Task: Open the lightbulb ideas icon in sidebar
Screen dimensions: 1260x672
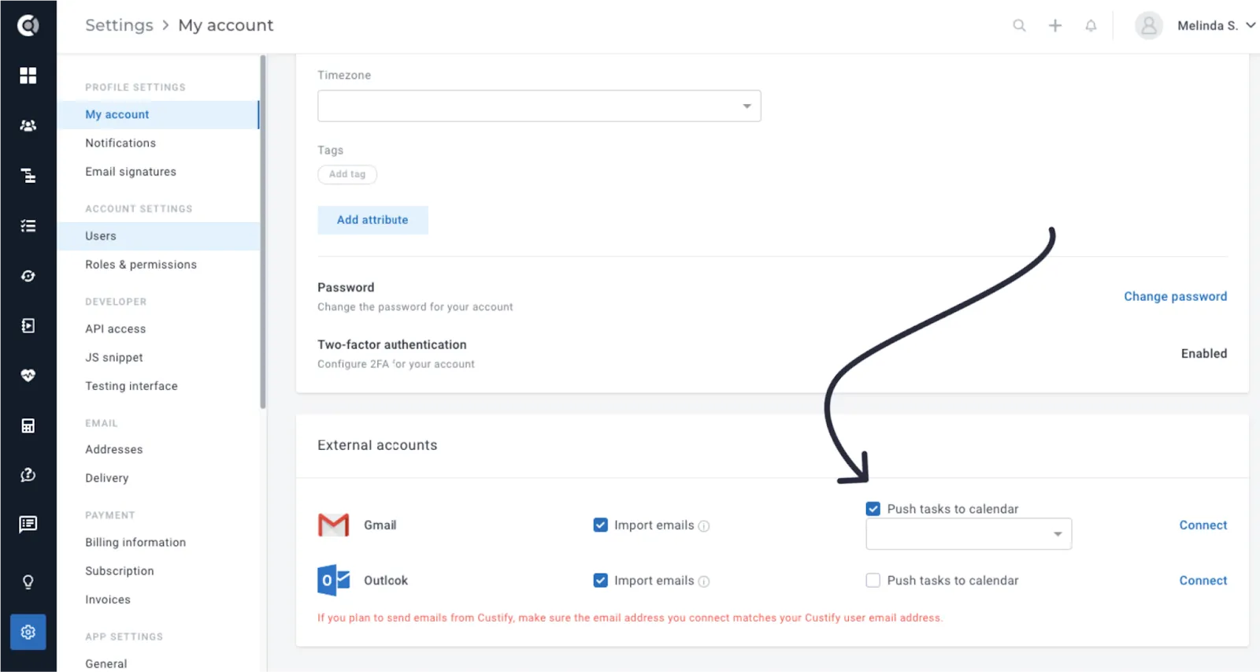Action: point(28,582)
